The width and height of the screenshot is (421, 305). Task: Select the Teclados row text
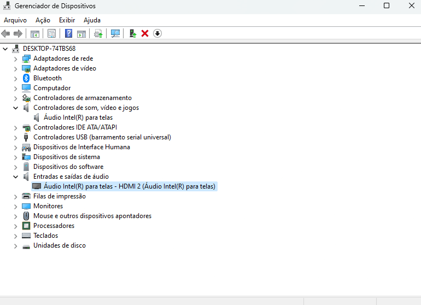45,236
